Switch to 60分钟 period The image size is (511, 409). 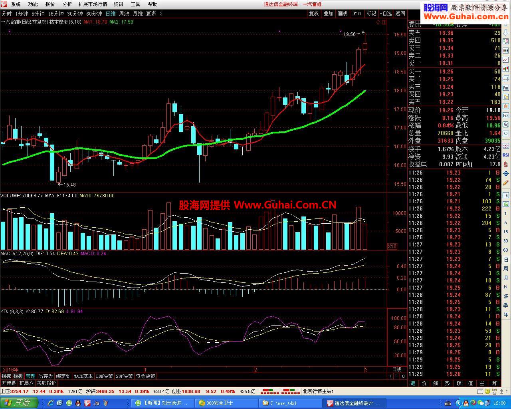(94, 14)
